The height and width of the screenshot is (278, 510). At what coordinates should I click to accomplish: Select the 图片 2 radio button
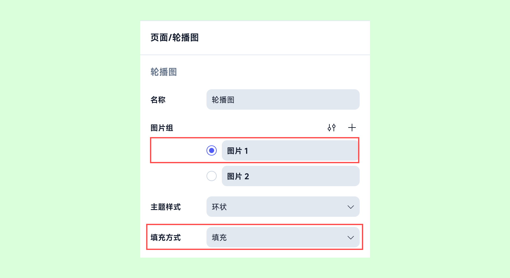(x=212, y=176)
